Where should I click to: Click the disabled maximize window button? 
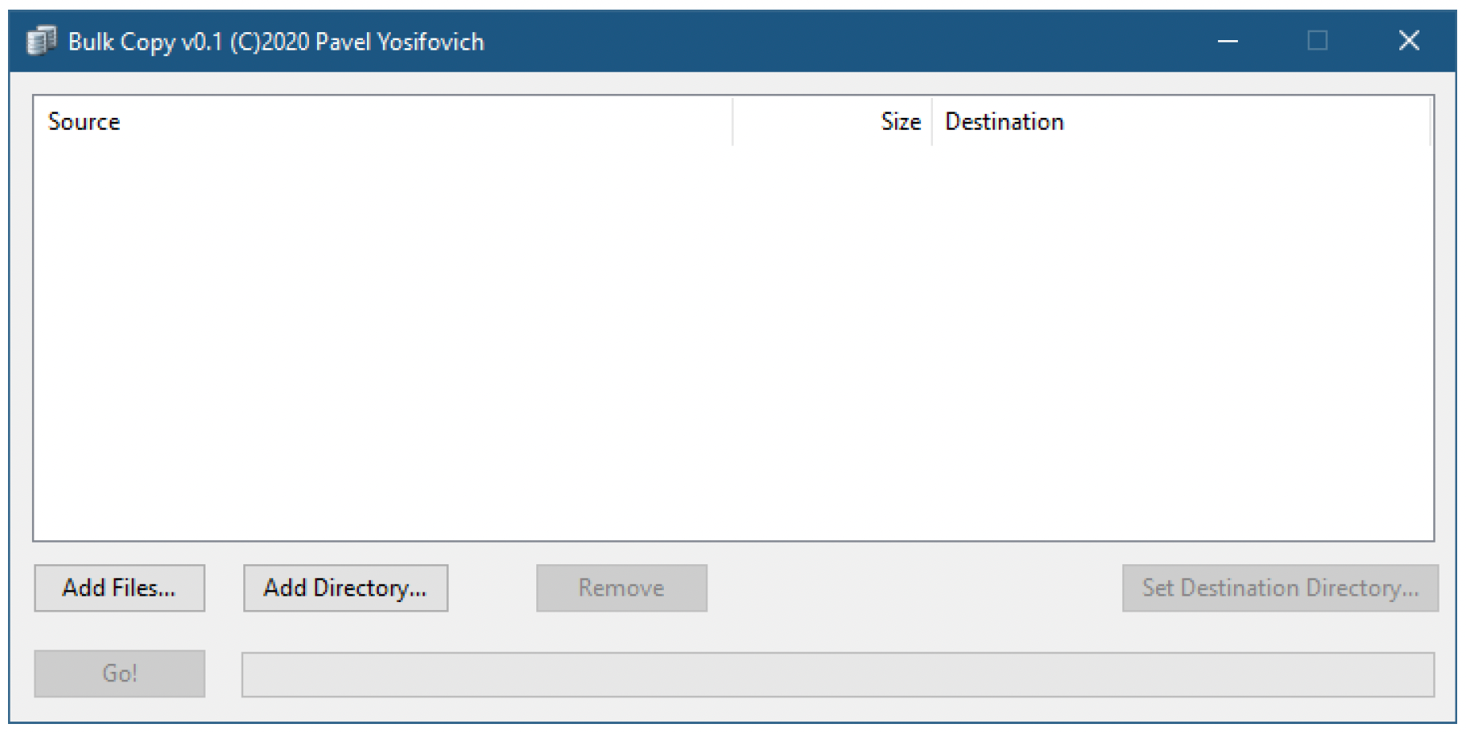click(x=1317, y=41)
